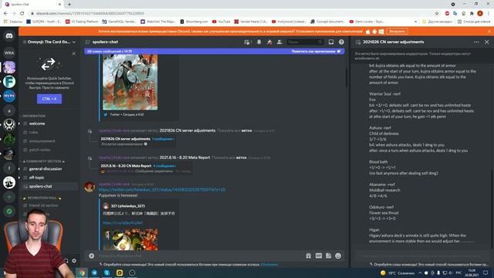Open the YouTube bookmark

click(222, 22)
